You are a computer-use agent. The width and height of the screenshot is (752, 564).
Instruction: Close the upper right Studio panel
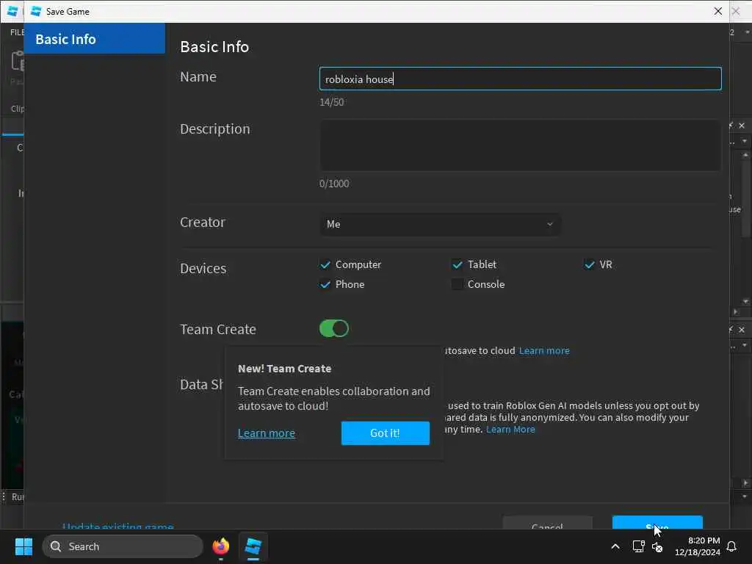point(742,126)
